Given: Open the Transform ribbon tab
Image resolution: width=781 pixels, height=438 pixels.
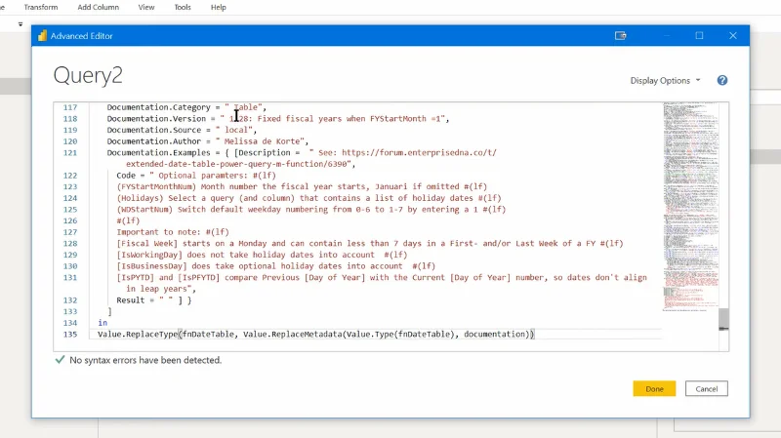Looking at the screenshot, I should pyautogui.click(x=41, y=7).
